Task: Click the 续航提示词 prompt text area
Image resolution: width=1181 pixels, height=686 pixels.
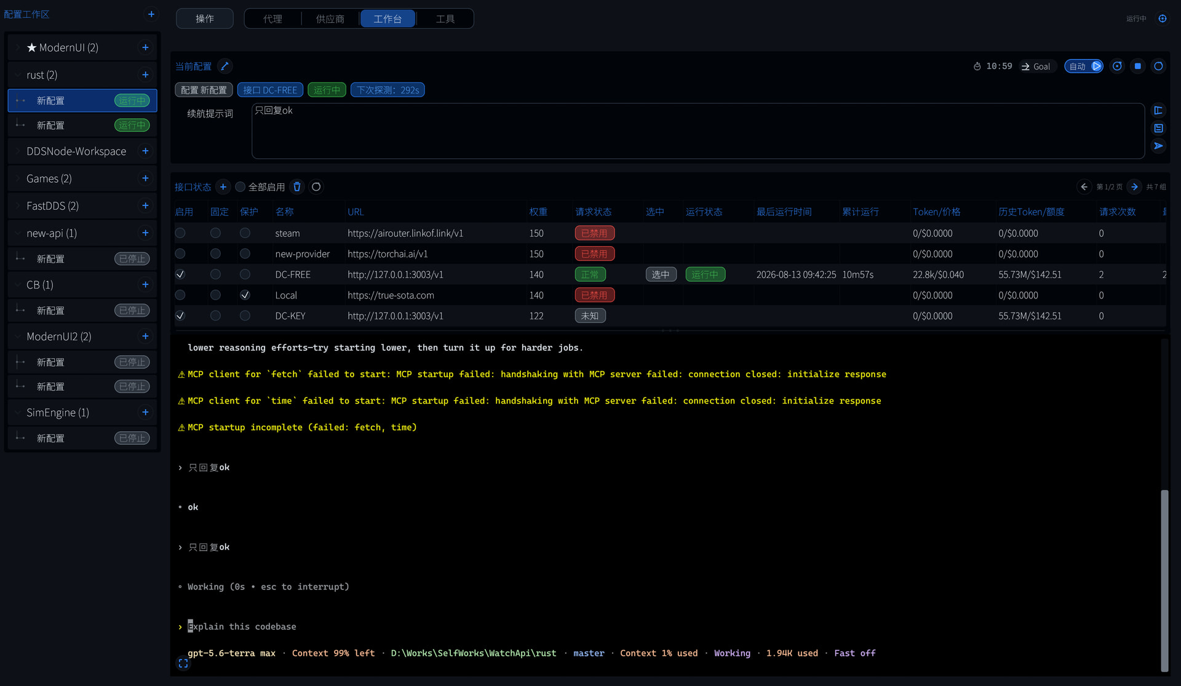Action: coord(698,131)
